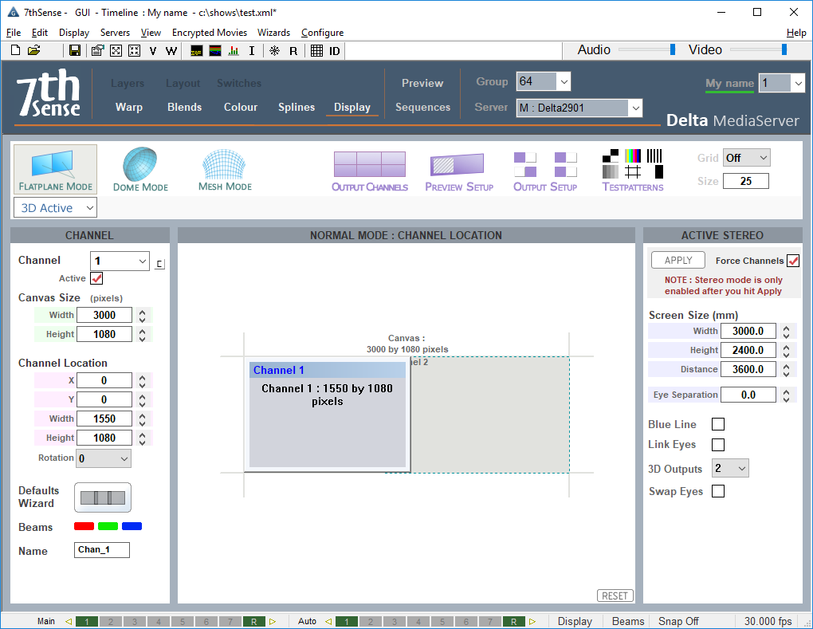
Task: Click Snap Off in the status bar
Action: point(678,621)
